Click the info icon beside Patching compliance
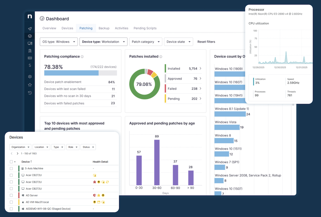321x217 pixels. click(82, 57)
